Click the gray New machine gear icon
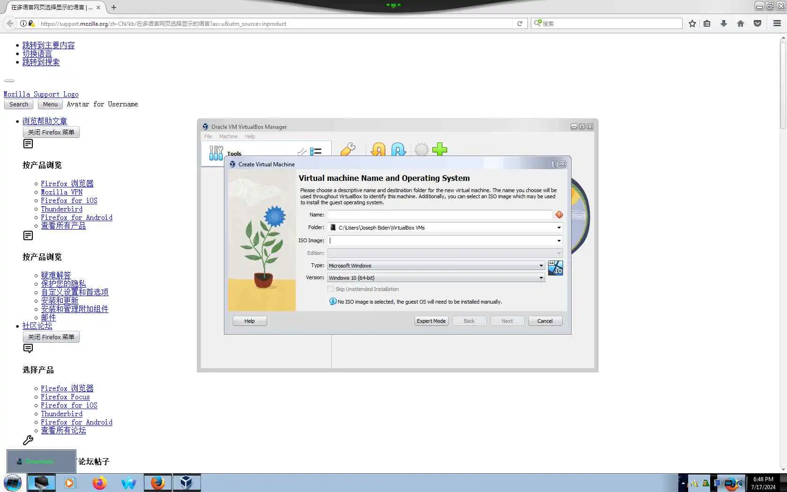The width and height of the screenshot is (787, 492). click(421, 149)
